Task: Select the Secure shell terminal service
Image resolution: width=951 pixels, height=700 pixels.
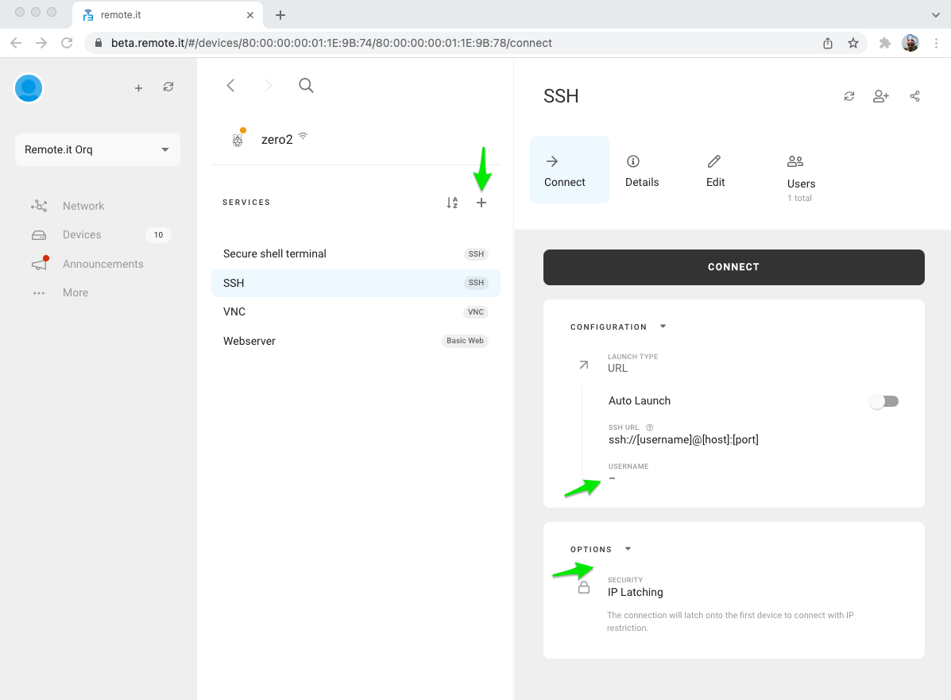Action: click(355, 254)
